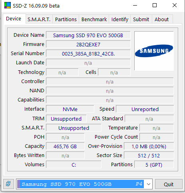Click the Device Name field value
Screen dimensions: 185x193
coord(88,35)
